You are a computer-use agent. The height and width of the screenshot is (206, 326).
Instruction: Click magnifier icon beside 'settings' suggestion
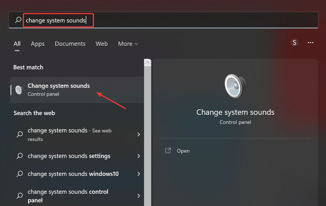point(20,156)
